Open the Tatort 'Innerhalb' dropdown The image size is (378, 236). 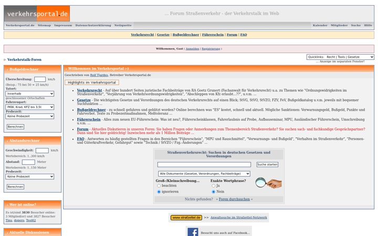tap(29, 93)
